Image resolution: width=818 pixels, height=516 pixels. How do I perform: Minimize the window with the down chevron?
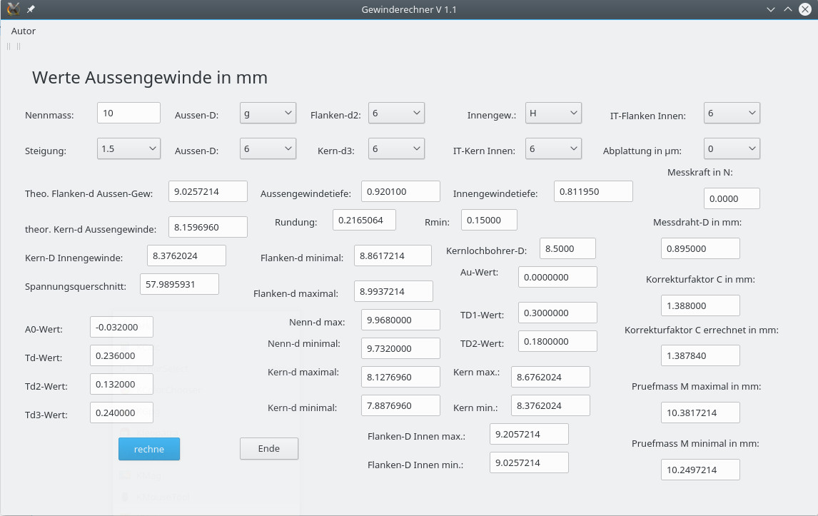click(x=770, y=9)
